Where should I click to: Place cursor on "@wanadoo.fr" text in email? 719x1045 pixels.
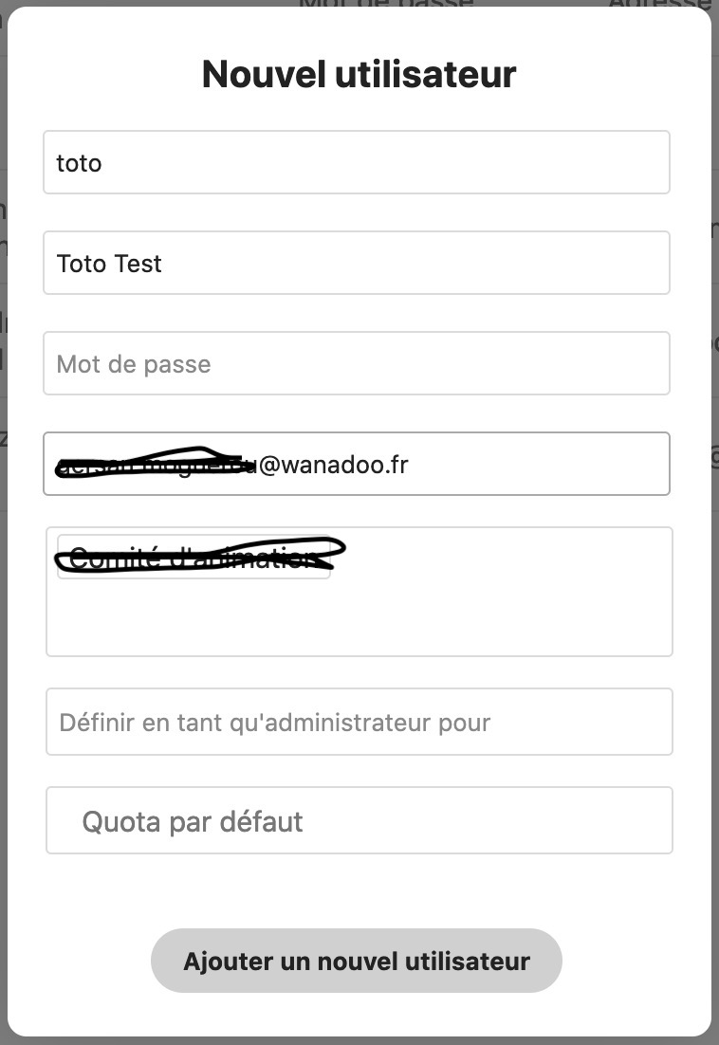coord(332,465)
